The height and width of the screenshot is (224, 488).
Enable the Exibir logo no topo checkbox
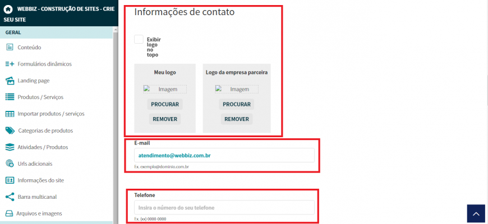(139, 40)
